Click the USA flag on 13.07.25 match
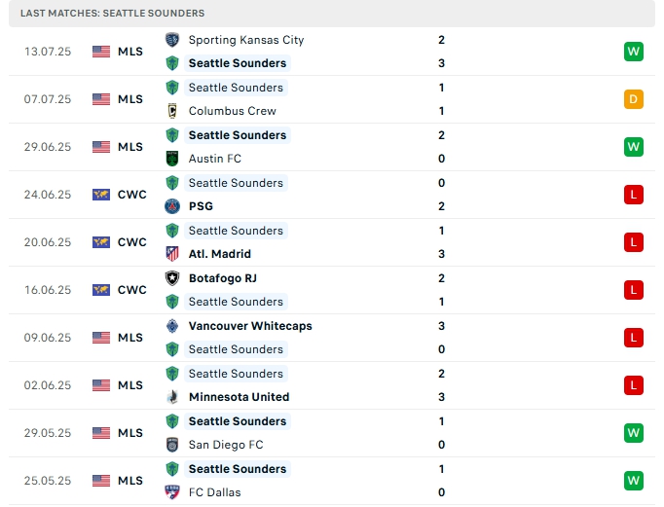 [x=101, y=52]
